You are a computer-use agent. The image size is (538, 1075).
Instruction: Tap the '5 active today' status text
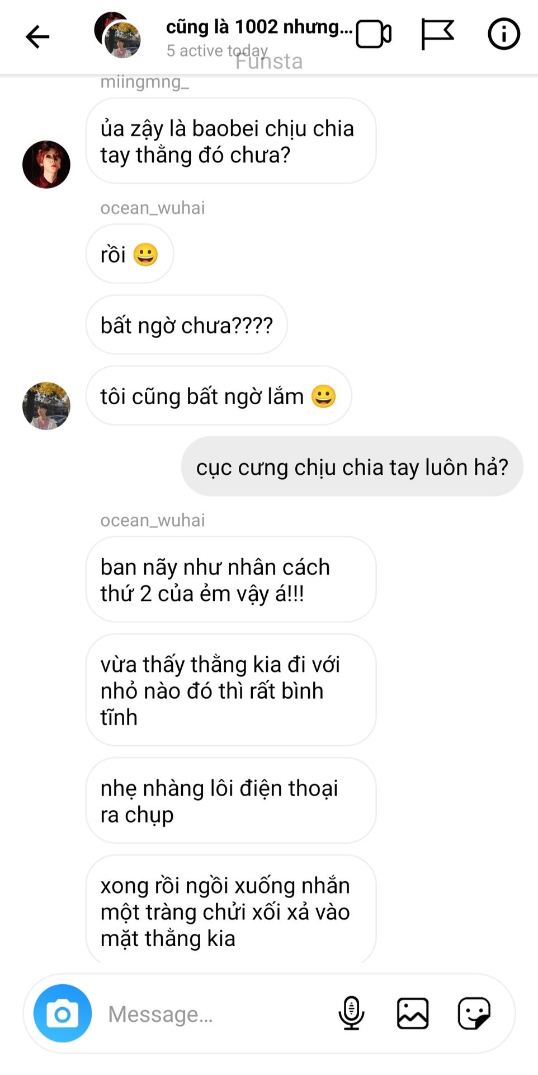tap(217, 50)
